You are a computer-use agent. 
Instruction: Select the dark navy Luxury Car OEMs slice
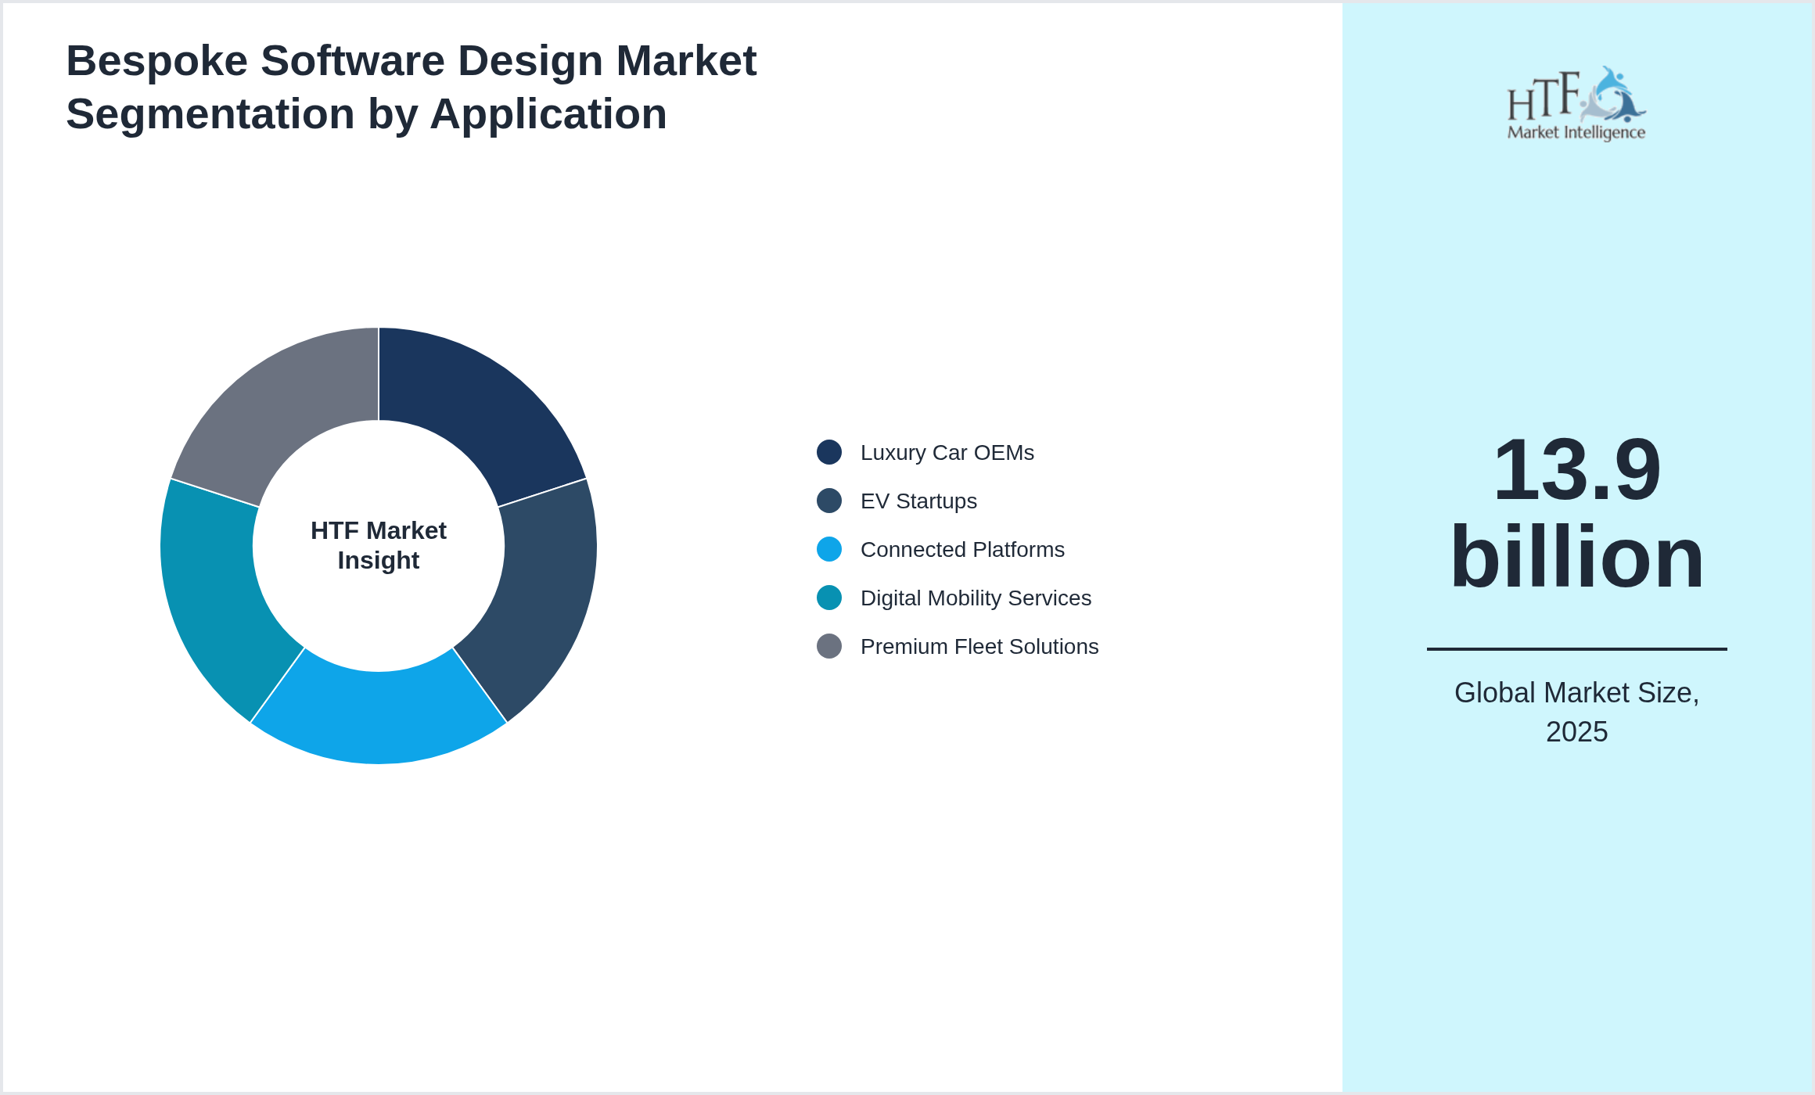tap(480, 407)
